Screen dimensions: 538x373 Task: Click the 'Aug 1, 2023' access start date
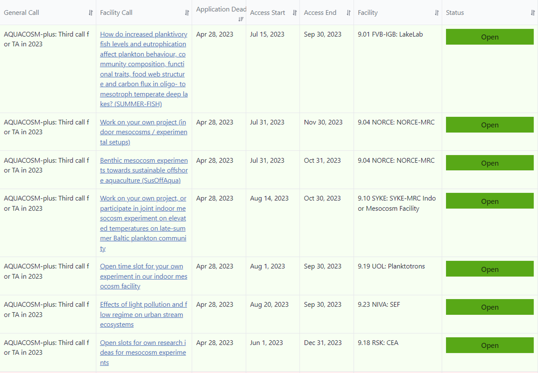tap(268, 267)
